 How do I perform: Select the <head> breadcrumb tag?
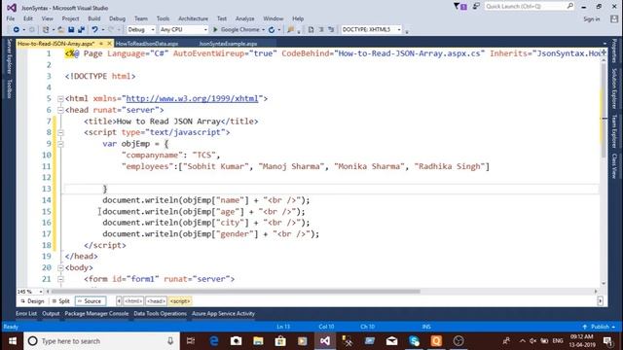[156, 301]
